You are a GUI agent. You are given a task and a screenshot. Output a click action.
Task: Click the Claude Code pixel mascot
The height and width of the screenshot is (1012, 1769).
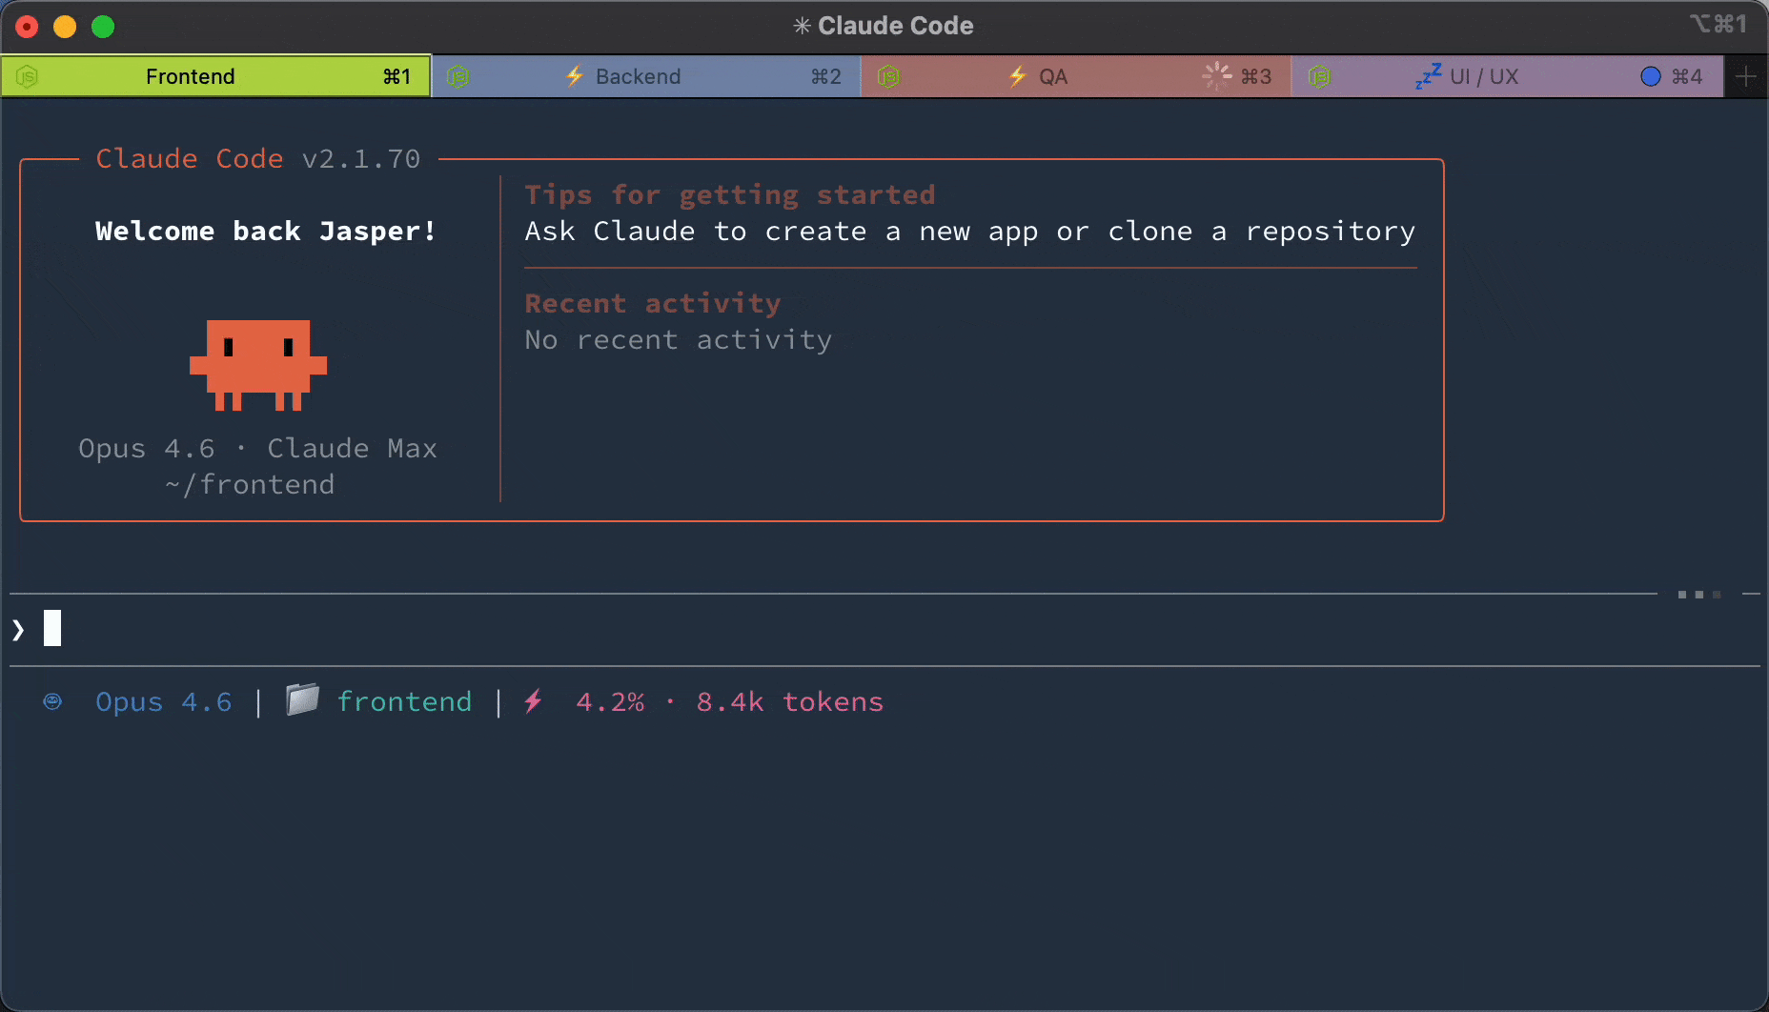[x=258, y=365]
